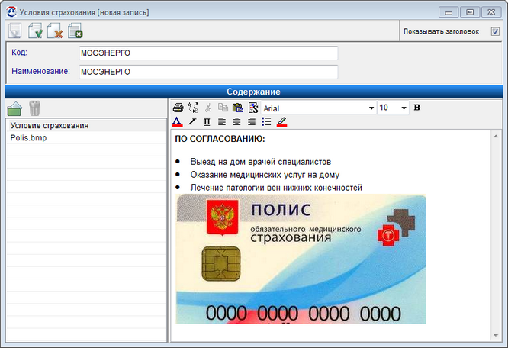Align text left
Screen dimensions: 508x348
pyautogui.click(x=222, y=121)
